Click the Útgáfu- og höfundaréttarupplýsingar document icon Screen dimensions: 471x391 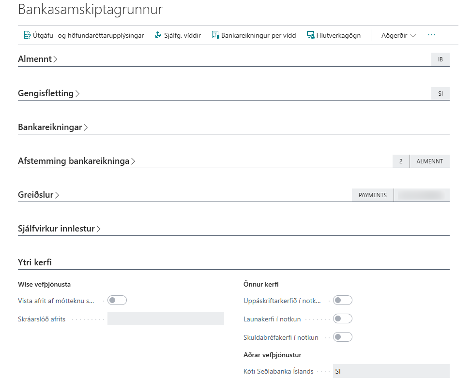pyautogui.click(x=28, y=35)
